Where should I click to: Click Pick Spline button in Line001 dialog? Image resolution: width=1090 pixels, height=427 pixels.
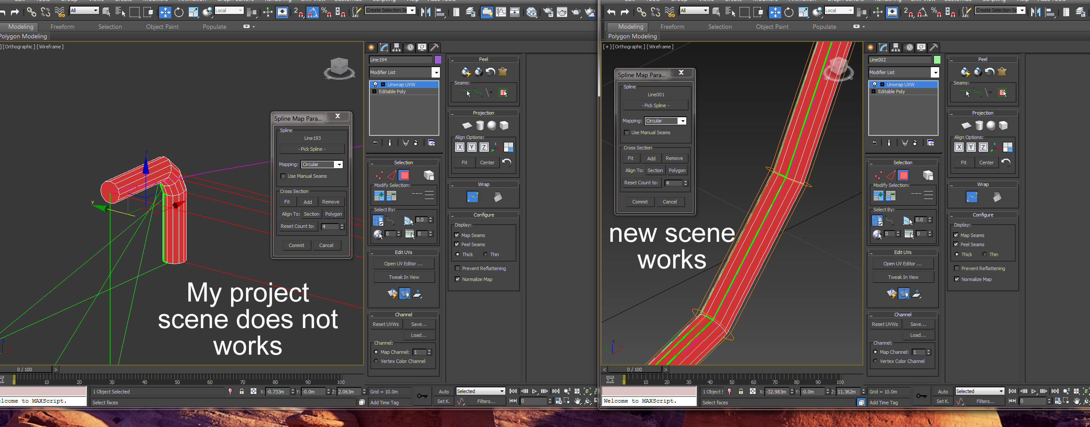coord(655,105)
